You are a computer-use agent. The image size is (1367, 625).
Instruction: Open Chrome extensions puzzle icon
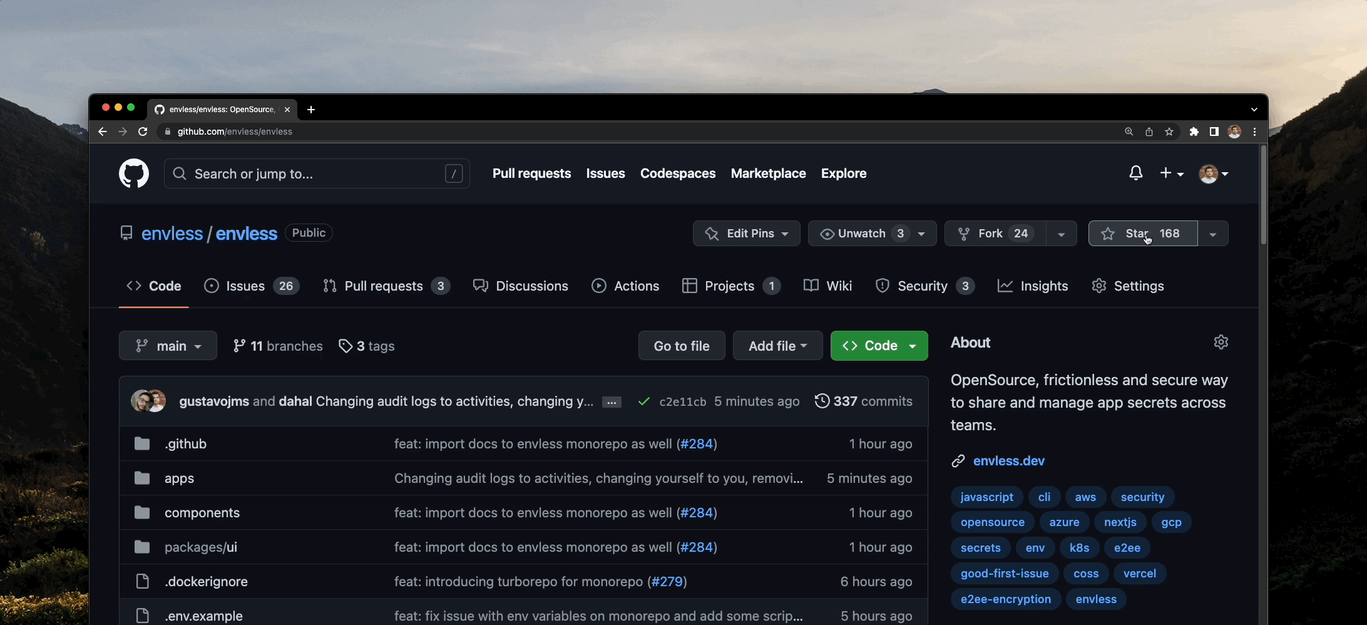point(1194,132)
